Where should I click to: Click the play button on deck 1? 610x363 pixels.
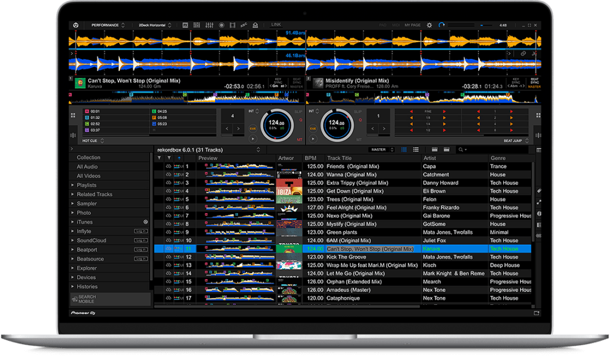[253, 139]
